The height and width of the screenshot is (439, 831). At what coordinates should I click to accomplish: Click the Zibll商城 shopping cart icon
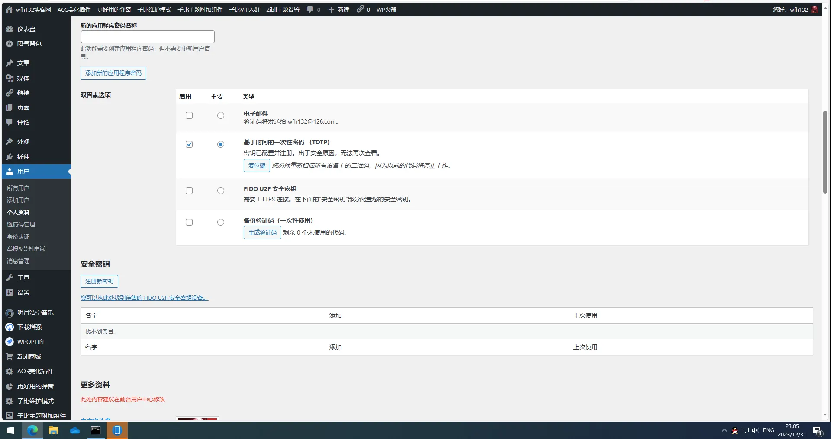click(x=10, y=356)
